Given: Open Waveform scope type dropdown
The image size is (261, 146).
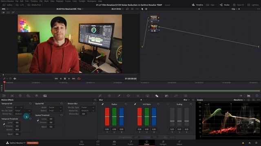Looking at the screenshot, I should (239, 100).
